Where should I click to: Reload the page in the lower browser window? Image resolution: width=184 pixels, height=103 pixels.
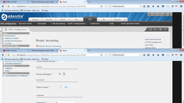pyautogui.click(x=106, y=55)
